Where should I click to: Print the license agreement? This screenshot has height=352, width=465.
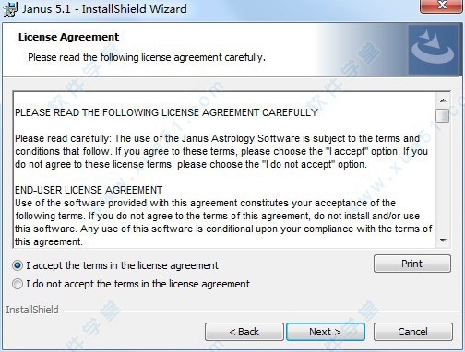pos(412,264)
